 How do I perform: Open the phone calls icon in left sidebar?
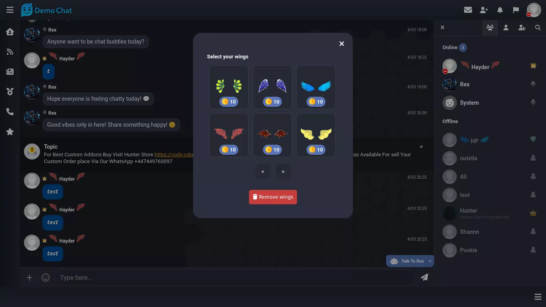click(x=10, y=112)
